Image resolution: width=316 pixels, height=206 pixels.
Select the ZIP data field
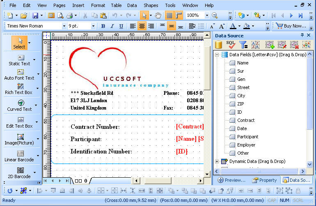click(237, 104)
